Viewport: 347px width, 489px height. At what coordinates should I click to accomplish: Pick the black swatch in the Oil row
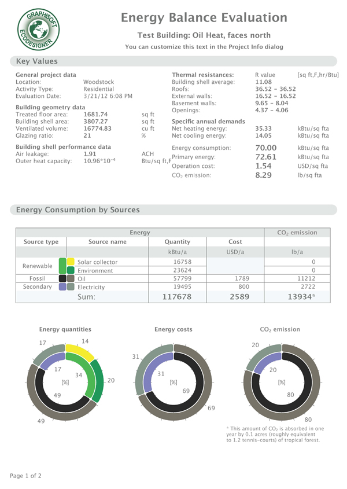62,278
